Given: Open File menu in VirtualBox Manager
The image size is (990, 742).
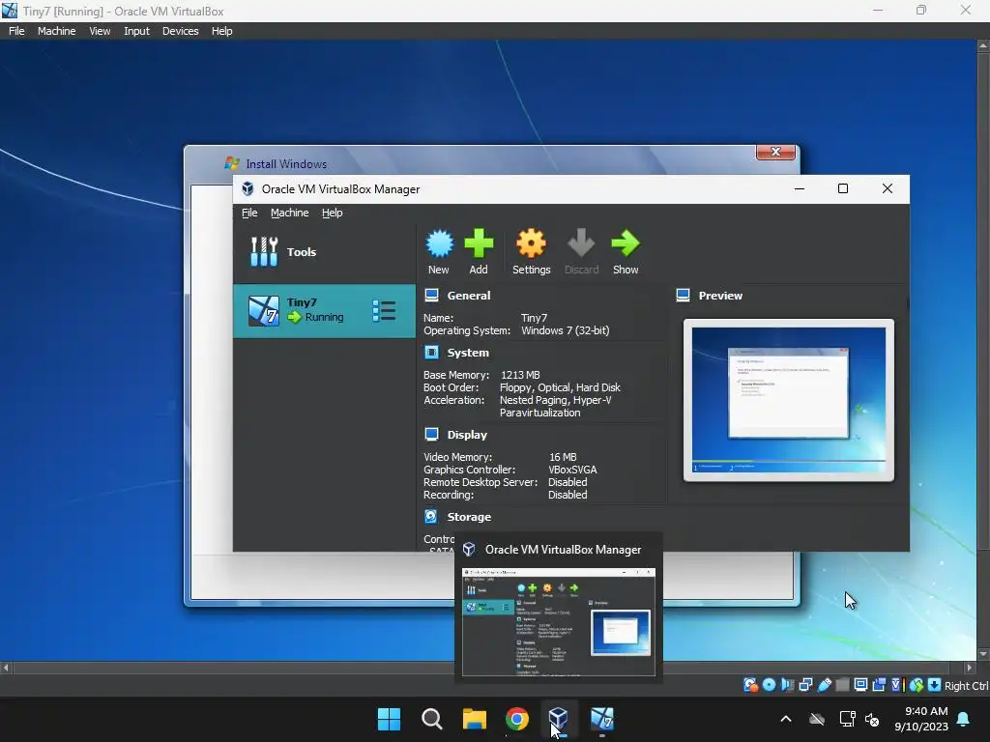Looking at the screenshot, I should click(x=249, y=213).
